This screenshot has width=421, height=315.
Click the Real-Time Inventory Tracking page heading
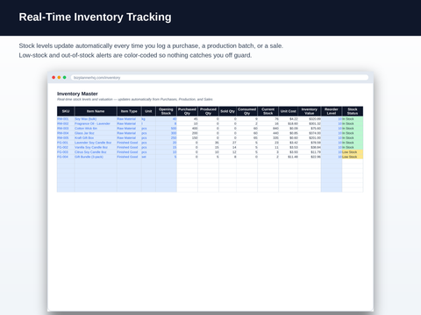pyautogui.click(x=96, y=17)
